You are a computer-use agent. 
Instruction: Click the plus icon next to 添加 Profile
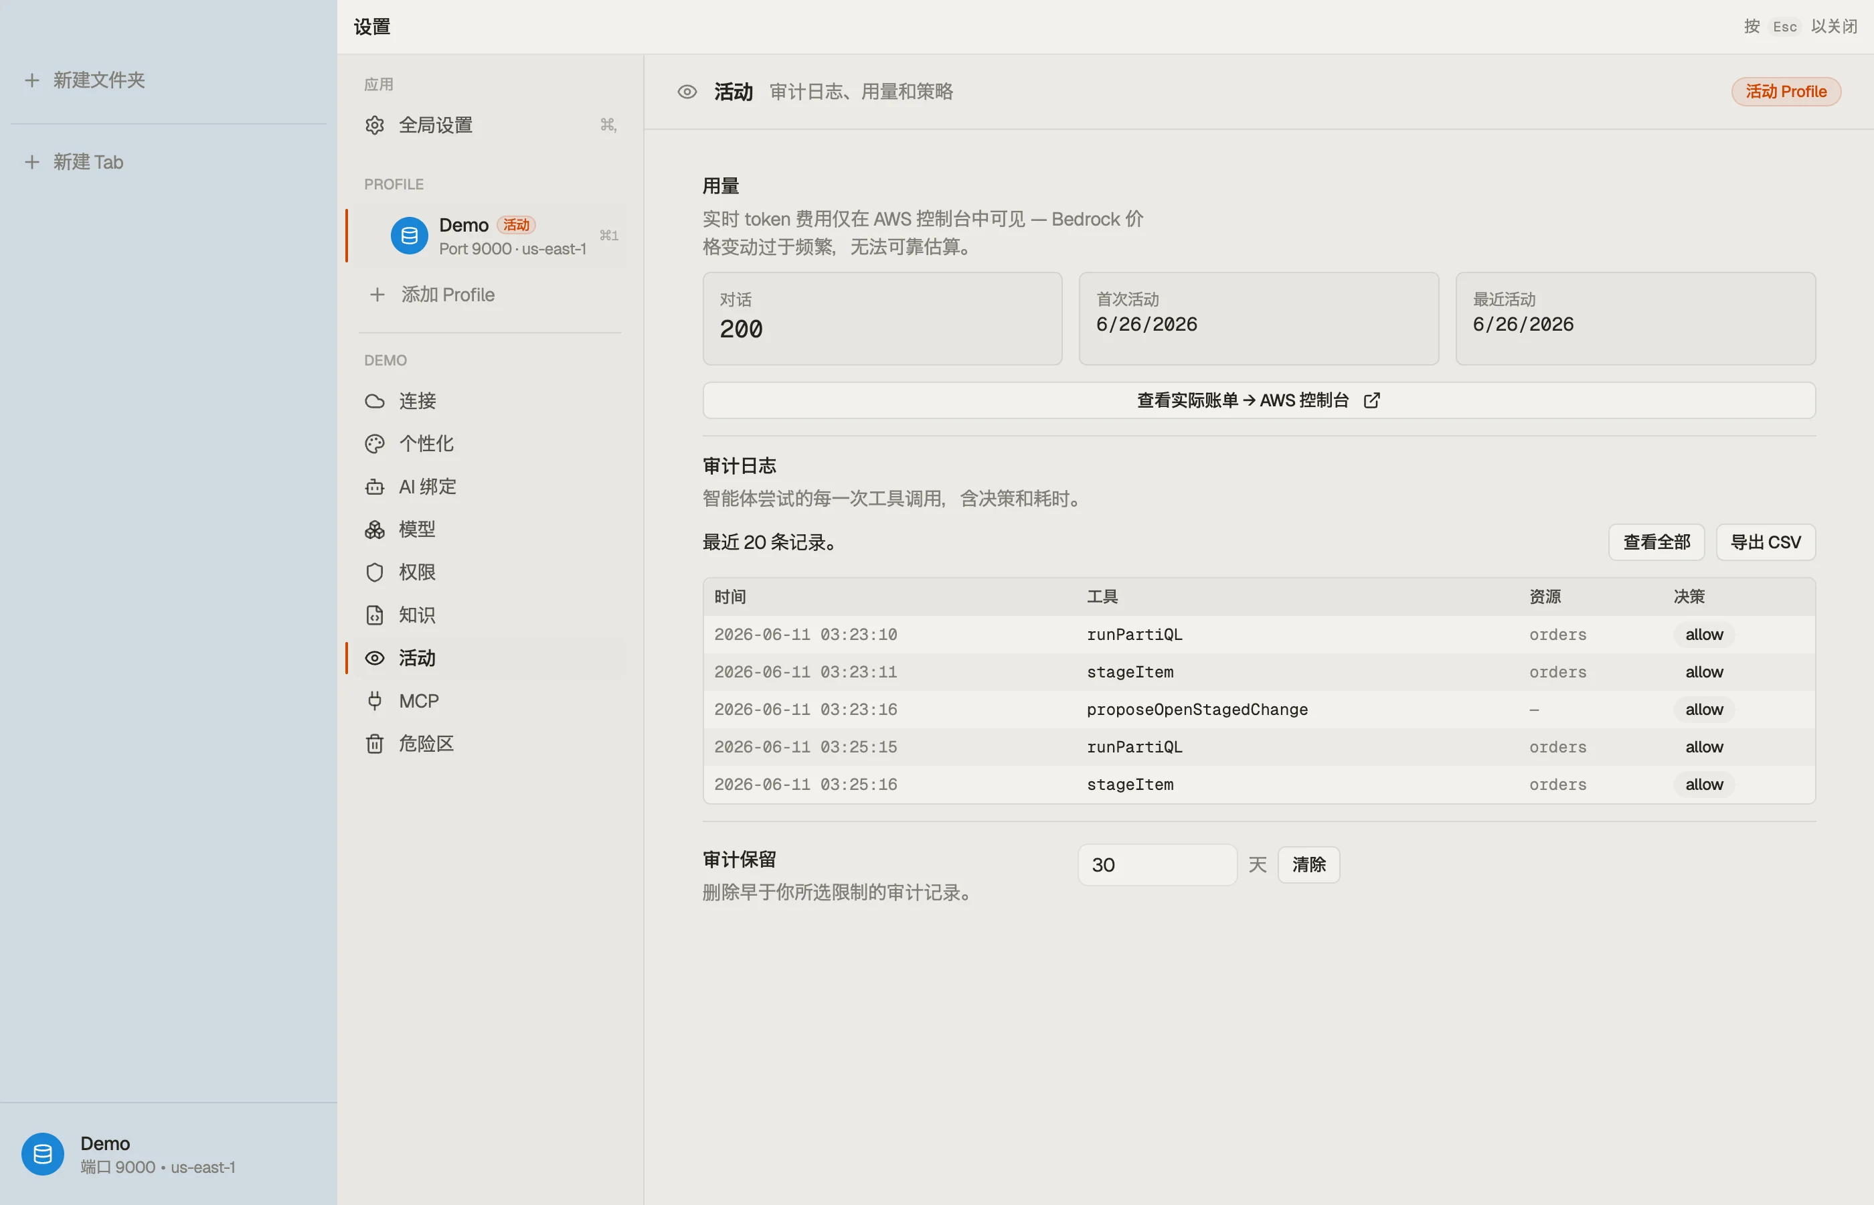pyautogui.click(x=377, y=294)
